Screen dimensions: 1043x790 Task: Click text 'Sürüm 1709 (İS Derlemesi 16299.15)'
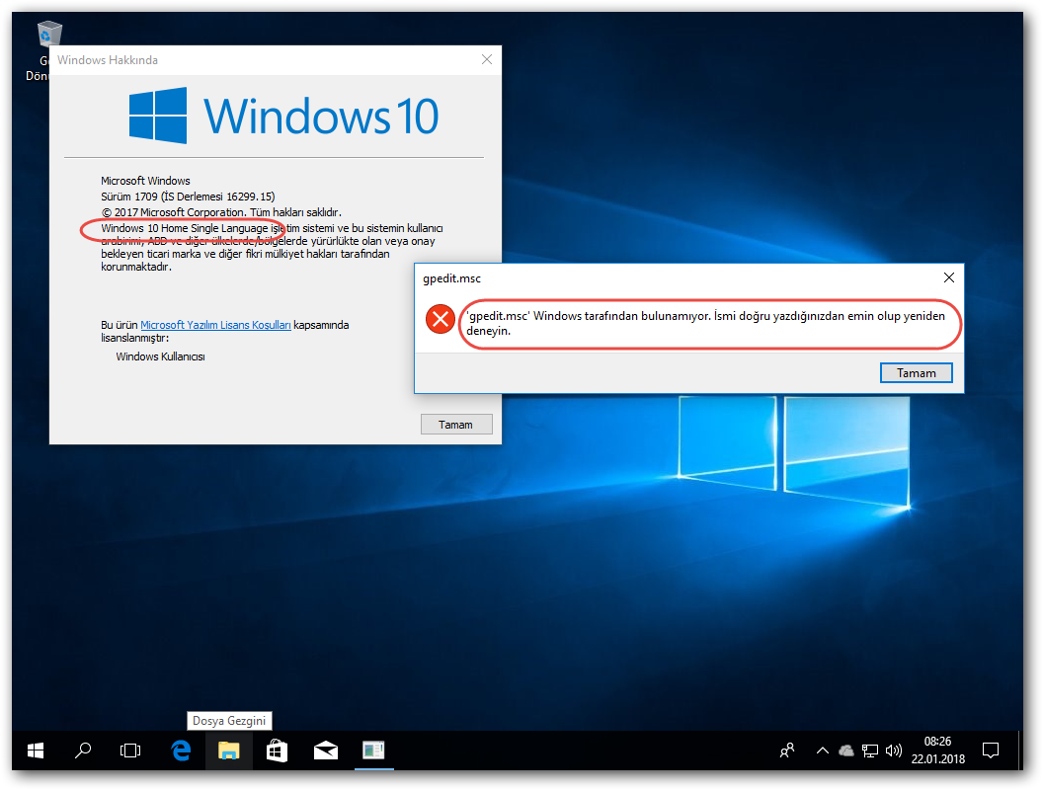[188, 197]
